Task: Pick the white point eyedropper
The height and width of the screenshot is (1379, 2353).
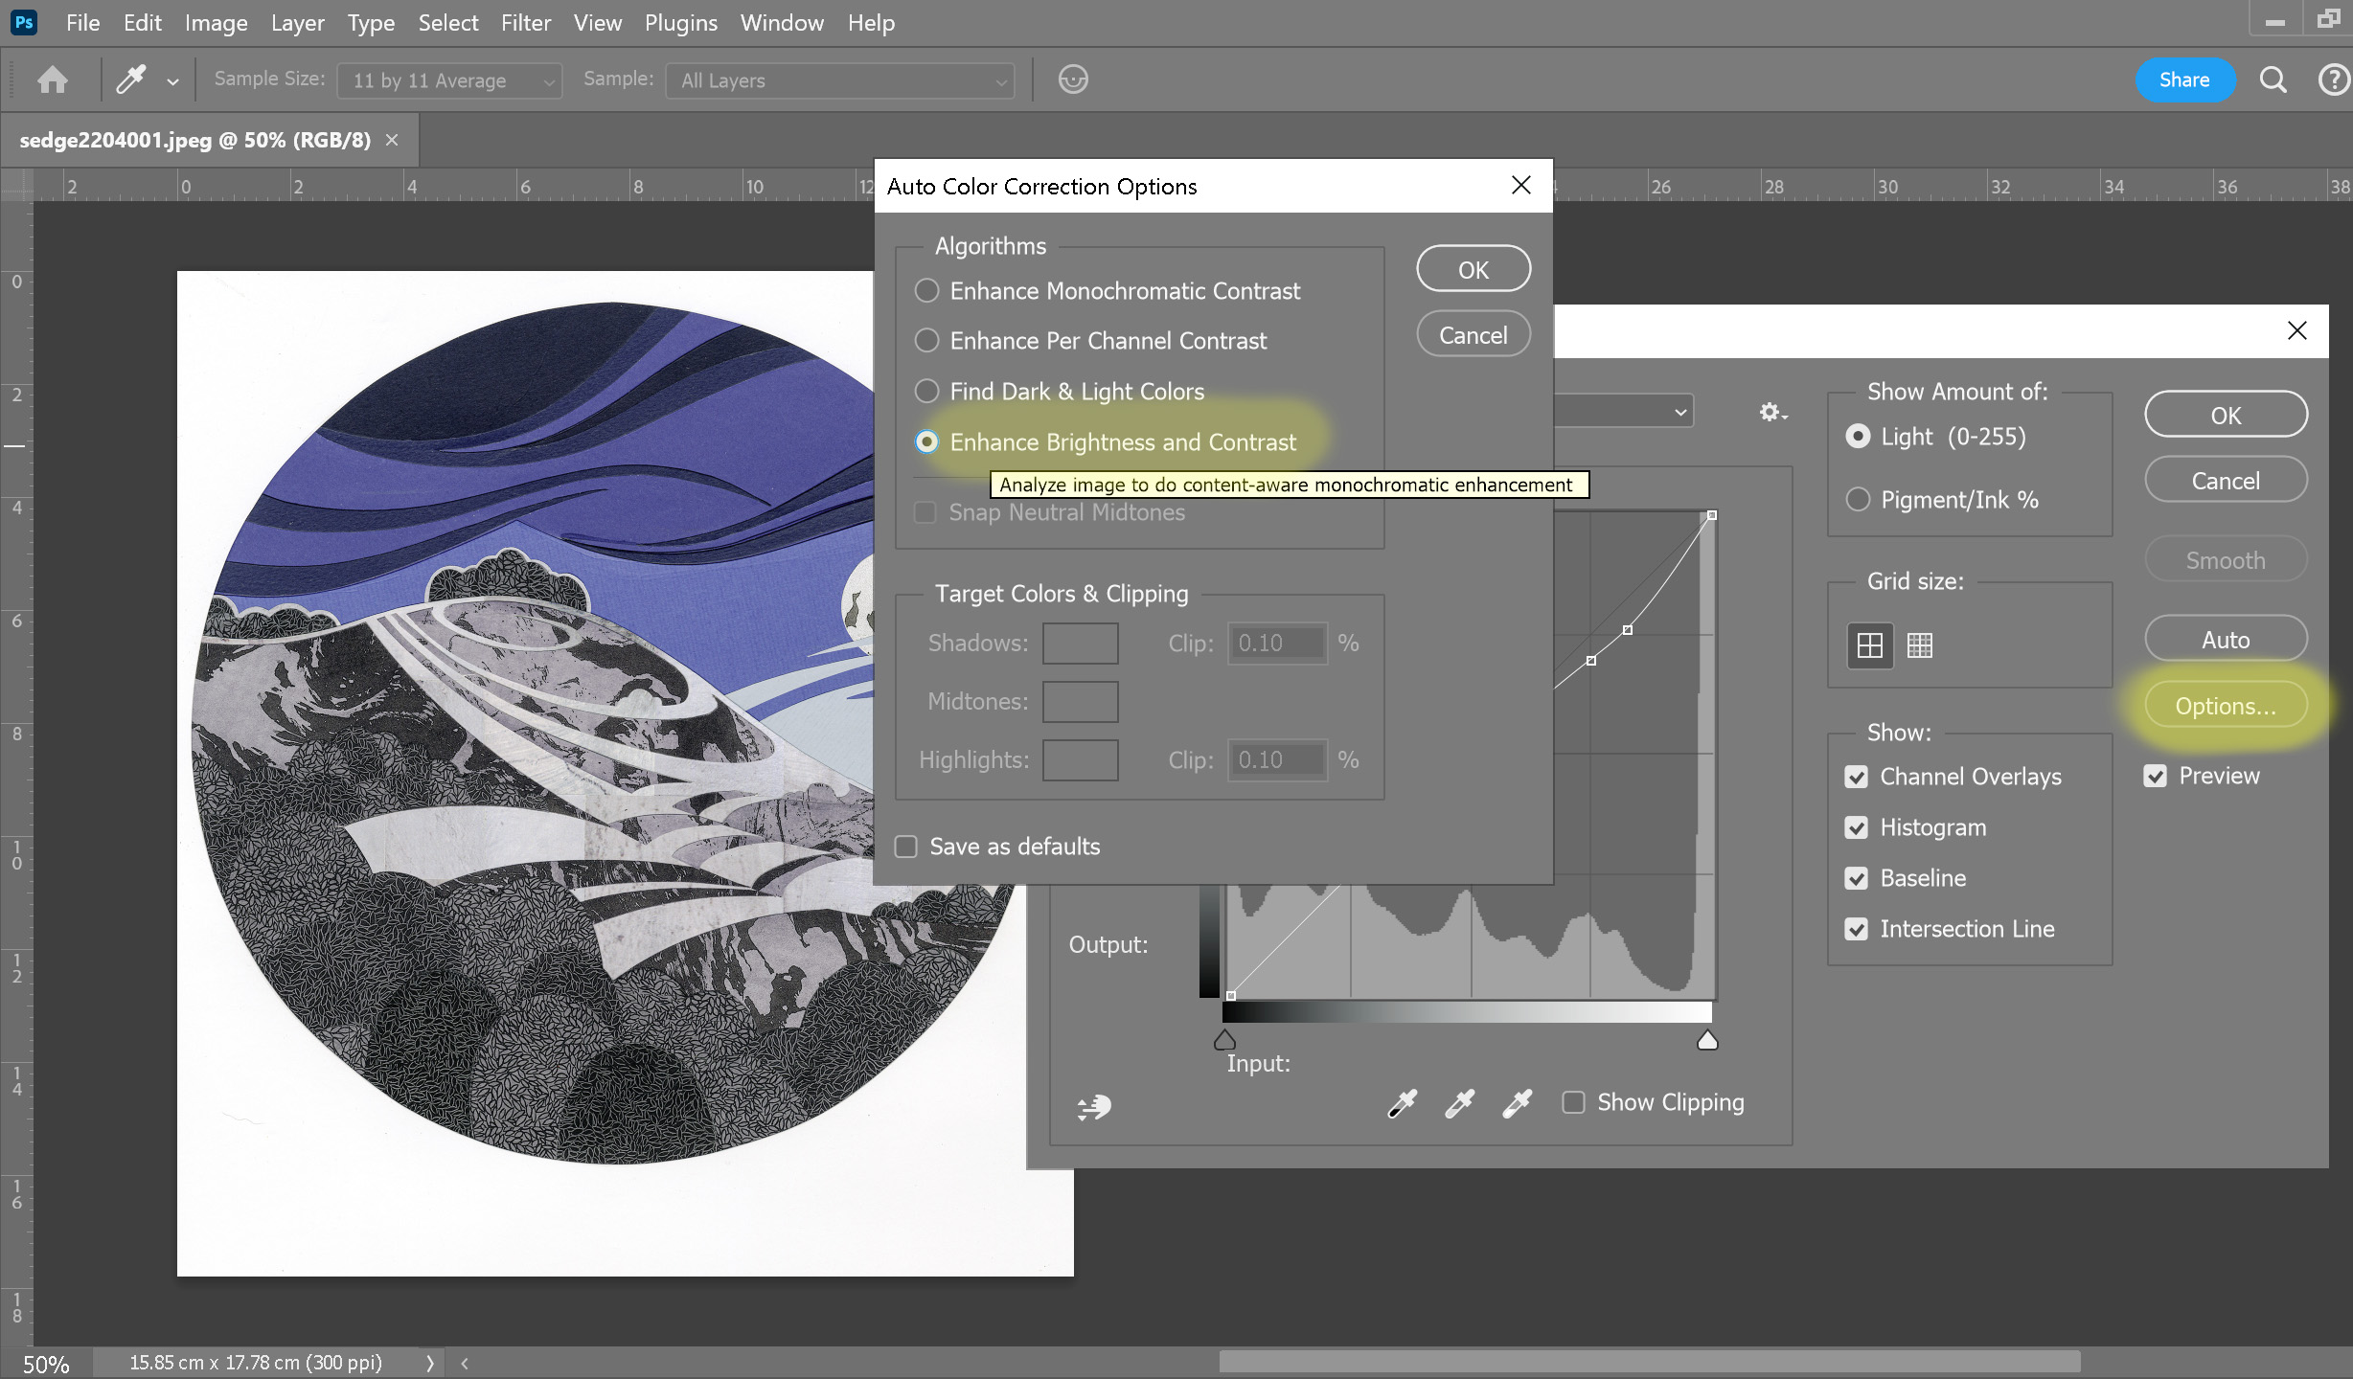Action: pyautogui.click(x=1517, y=1103)
